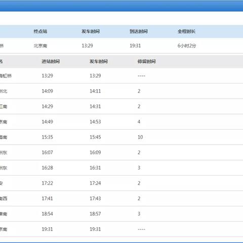Click stop duration 2 in the 14:29 row
This screenshot has height=243, width=243.
tap(139, 106)
